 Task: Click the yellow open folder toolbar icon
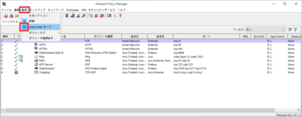click(x=17, y=16)
